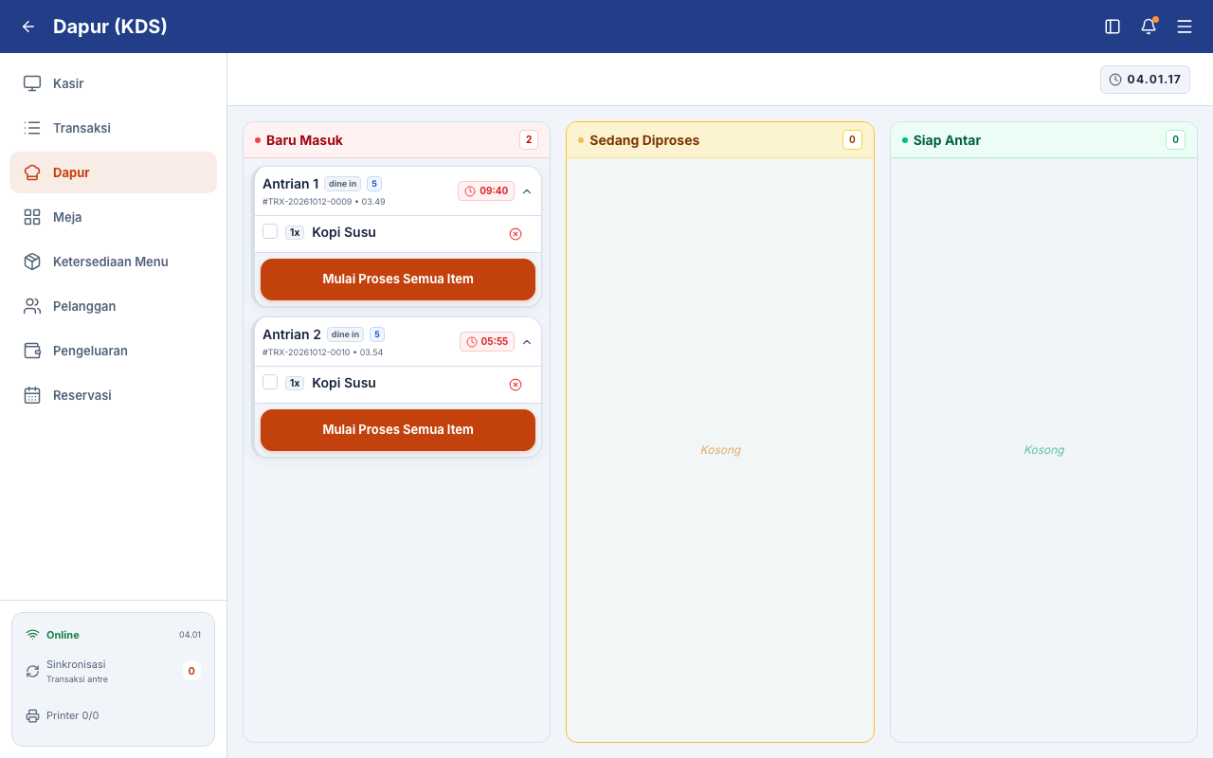Click the Dapur (KDS) page title
The image size is (1213, 758).
point(110,27)
